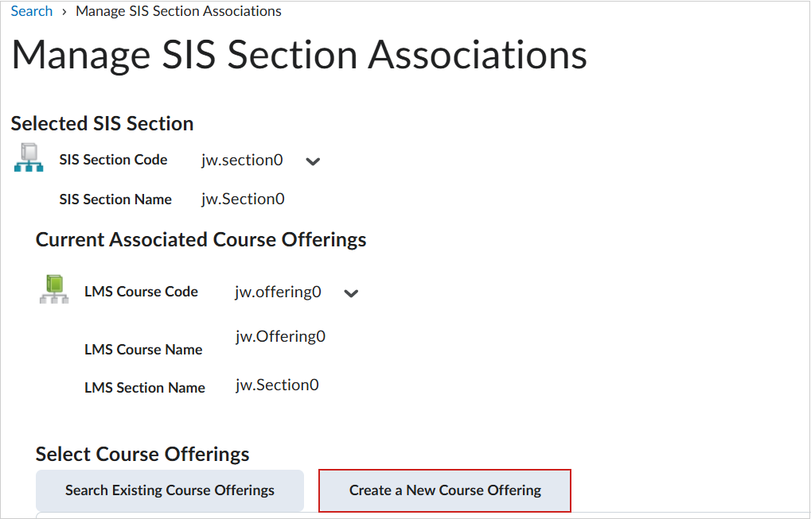Select the jw.Section0 SIS section name value
The image size is (811, 519).
pos(242,199)
